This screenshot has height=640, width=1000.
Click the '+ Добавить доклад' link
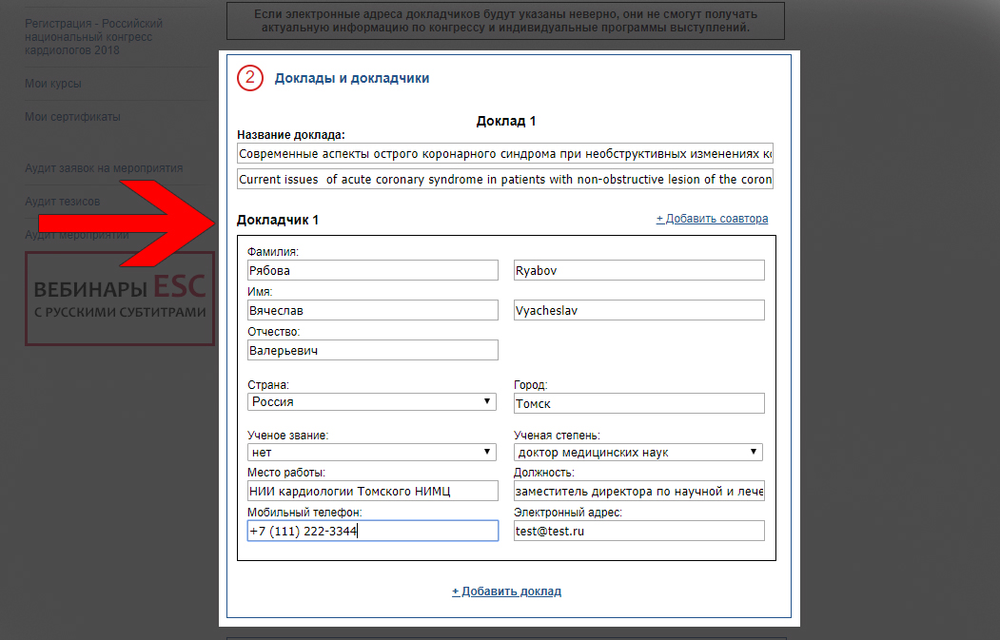pyautogui.click(x=506, y=591)
